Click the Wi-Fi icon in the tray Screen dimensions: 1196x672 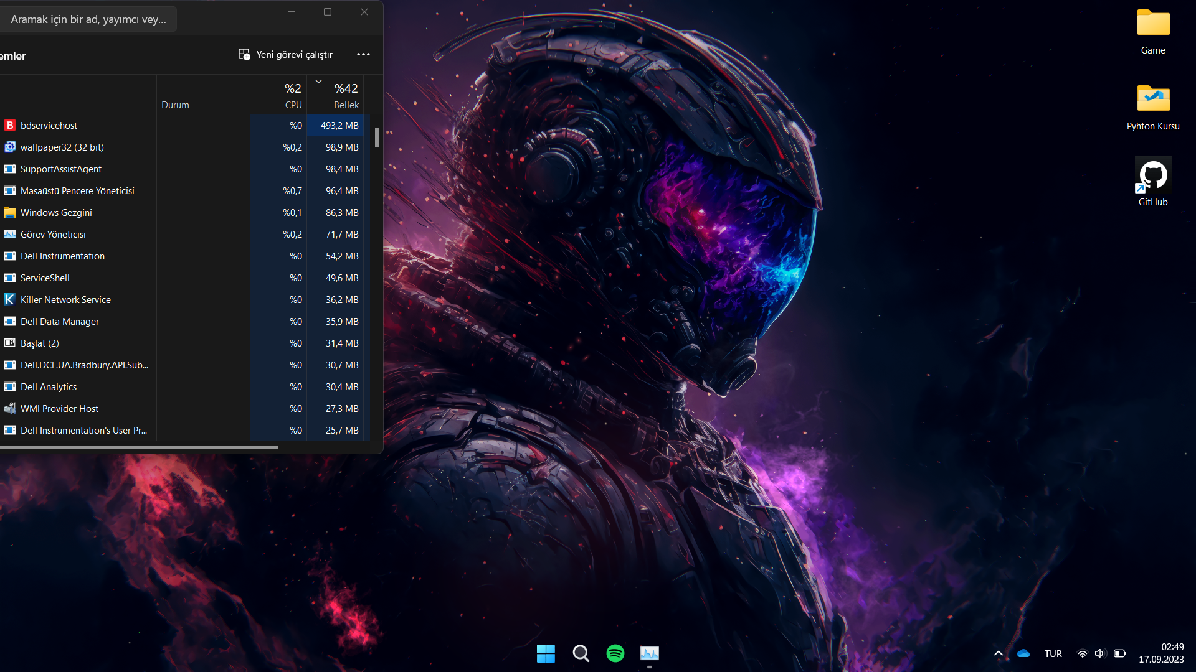pos(1082,653)
